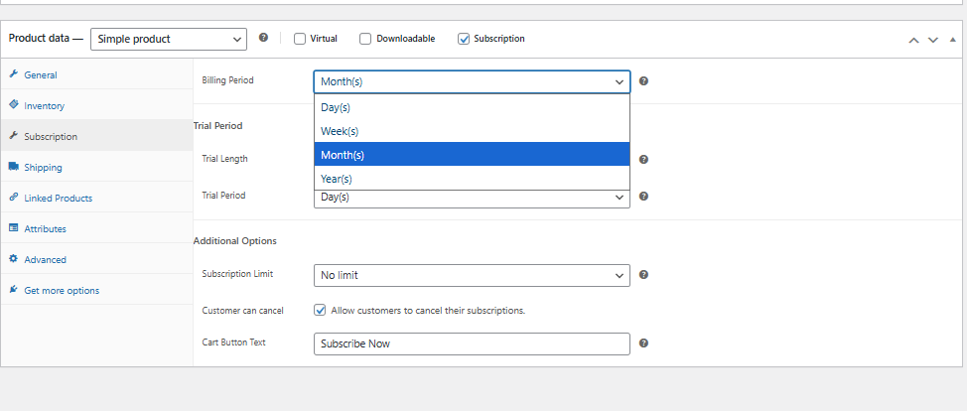Open the Subscription Limit dropdown

click(472, 275)
